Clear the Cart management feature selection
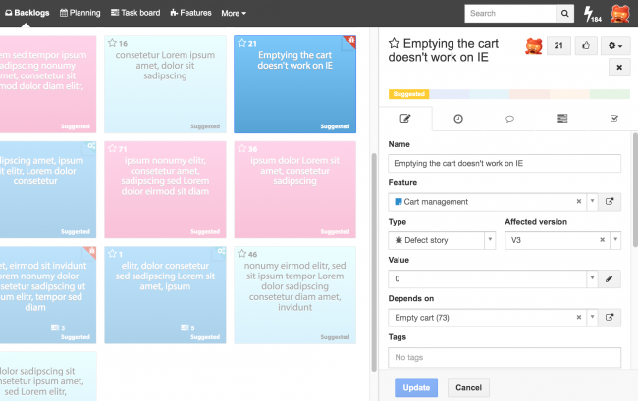The height and width of the screenshot is (401, 638). 579,202
